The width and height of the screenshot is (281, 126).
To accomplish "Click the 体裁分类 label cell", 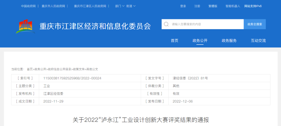I will click(155, 86).
